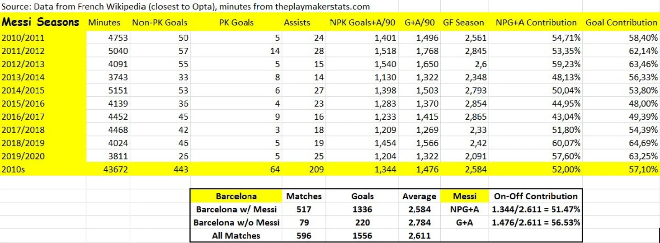Click the On-Off Contribution header
This screenshot has width=660, height=243.
536,196
